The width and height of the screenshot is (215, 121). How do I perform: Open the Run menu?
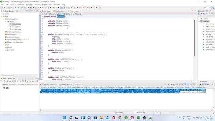click(50, 5)
